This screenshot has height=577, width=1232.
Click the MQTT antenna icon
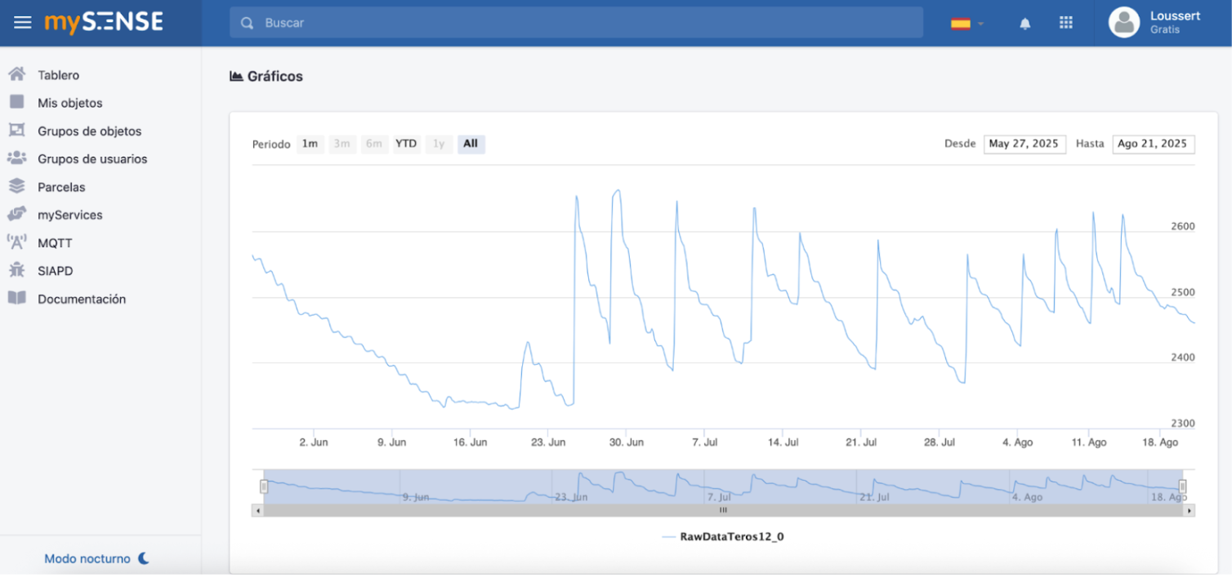click(16, 242)
